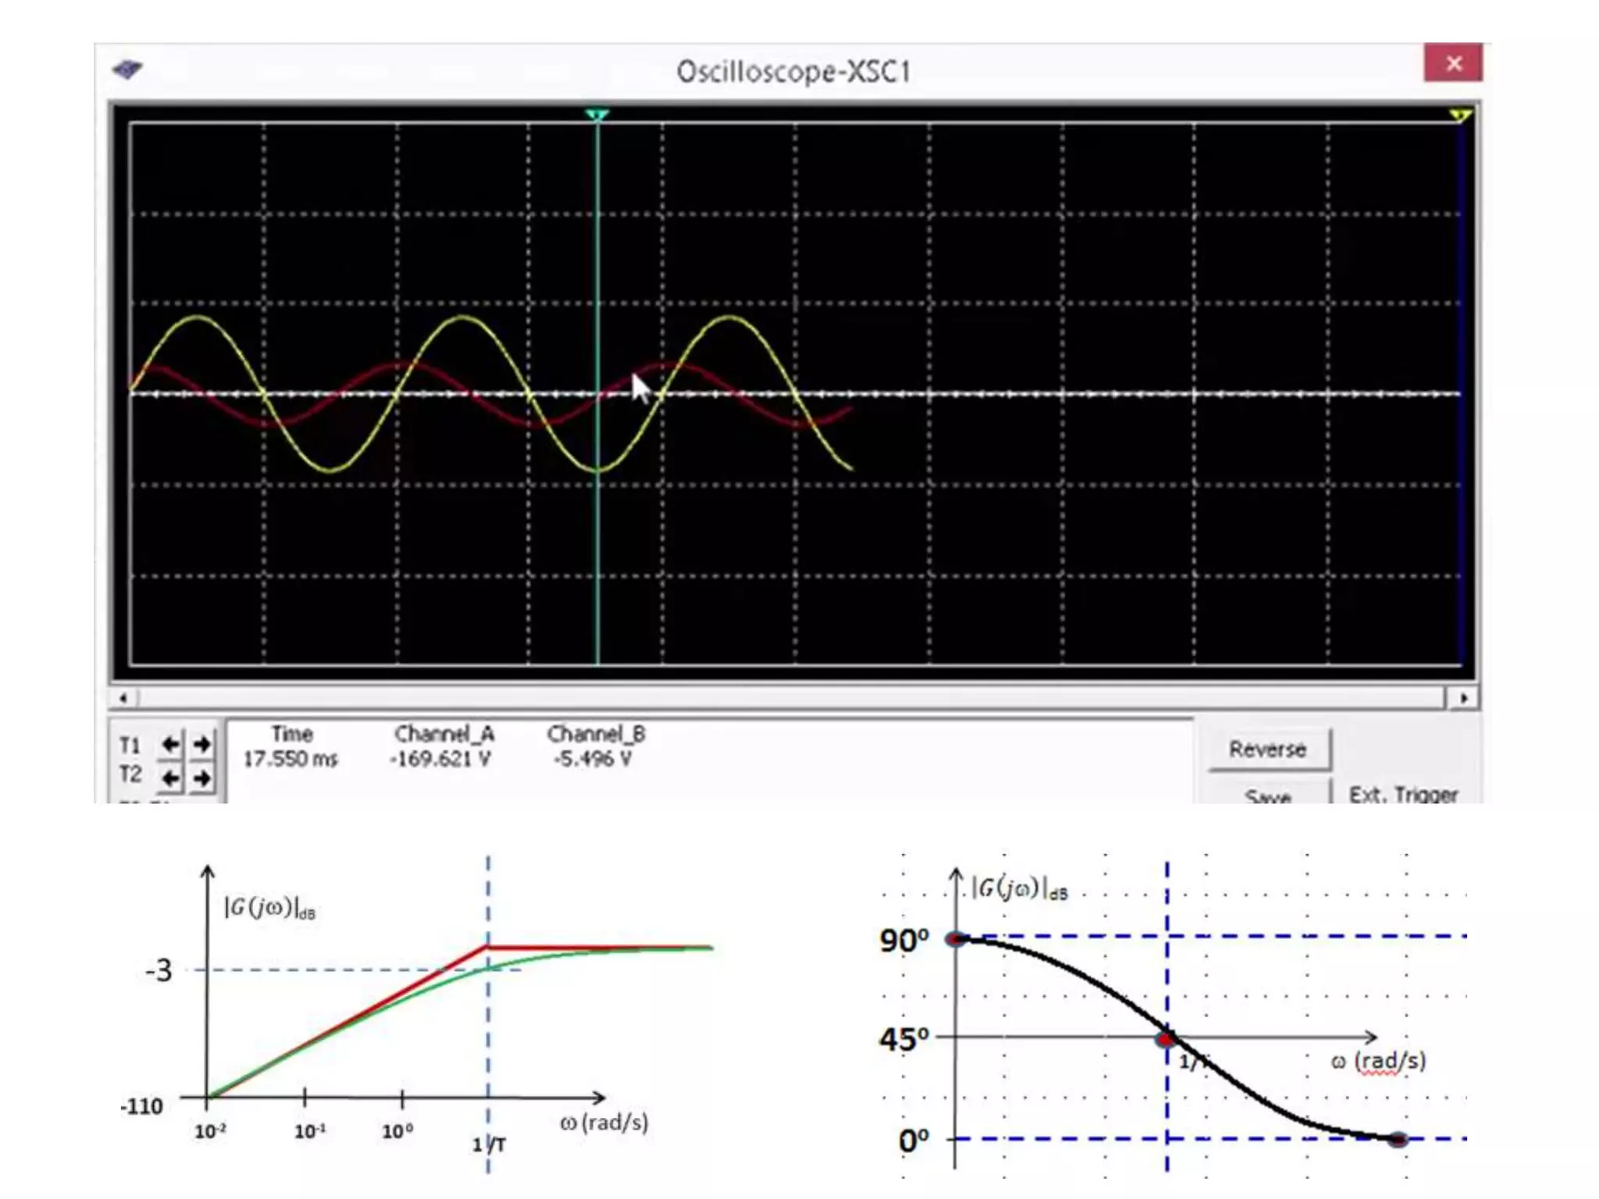This screenshot has height=1199, width=1599.
Task: Click the Ext. Trigger label
Action: [x=1403, y=795]
